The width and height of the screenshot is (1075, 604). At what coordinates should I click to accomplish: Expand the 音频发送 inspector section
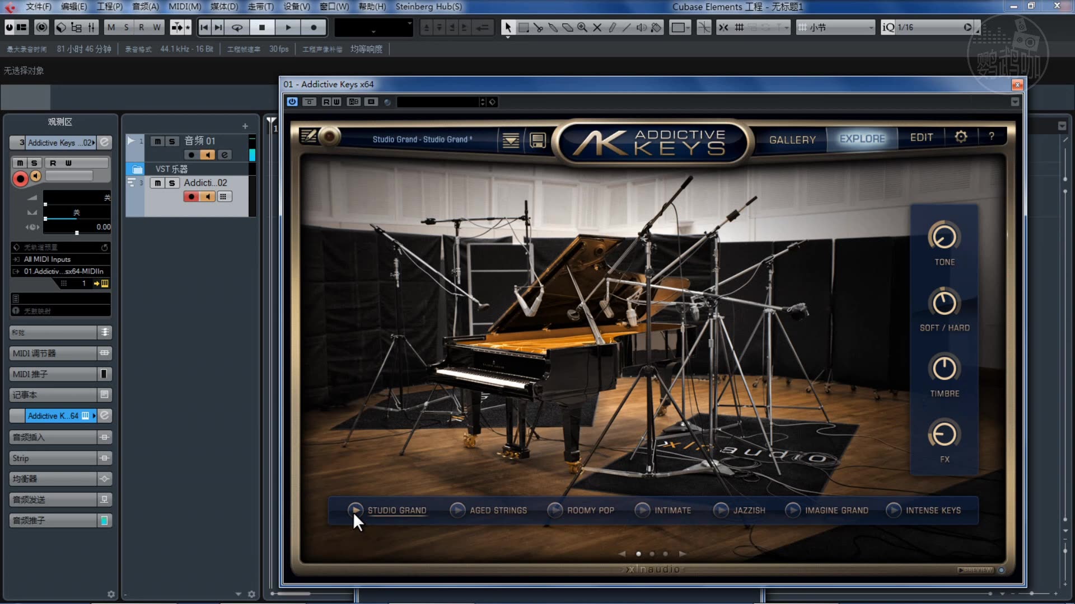point(60,499)
